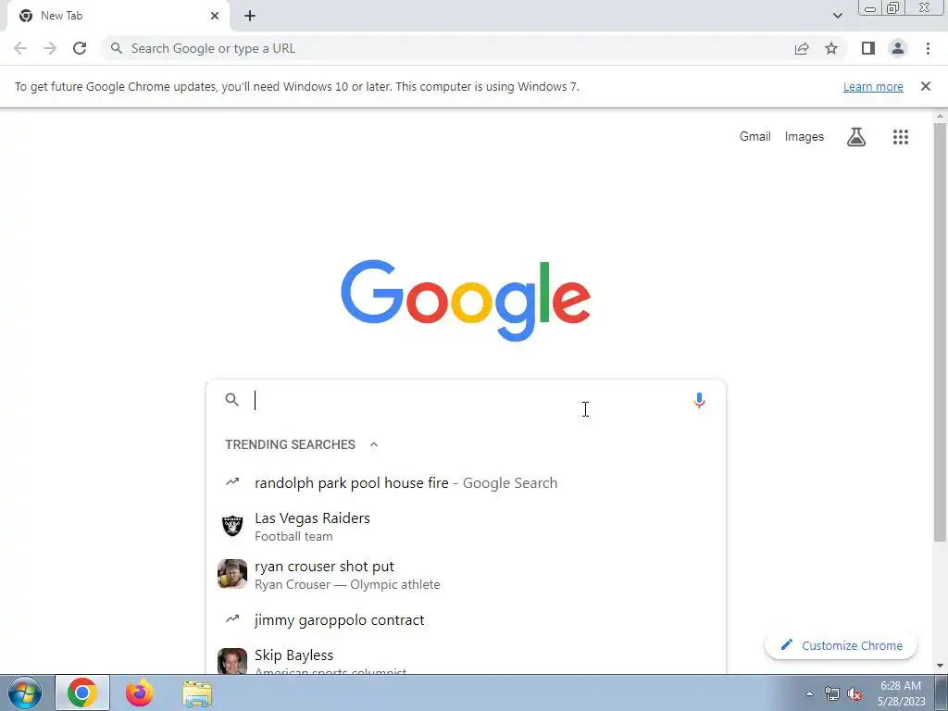Click the Chrome taskbar icon

(82, 692)
